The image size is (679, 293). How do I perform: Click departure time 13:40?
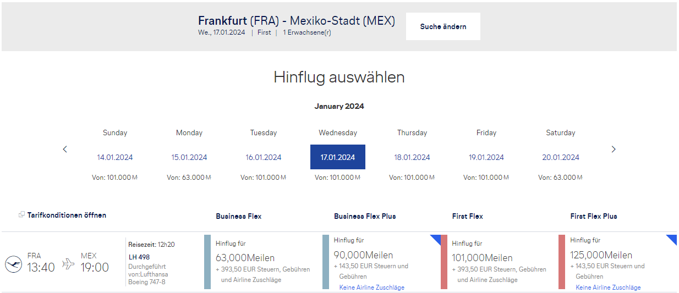[41, 268]
